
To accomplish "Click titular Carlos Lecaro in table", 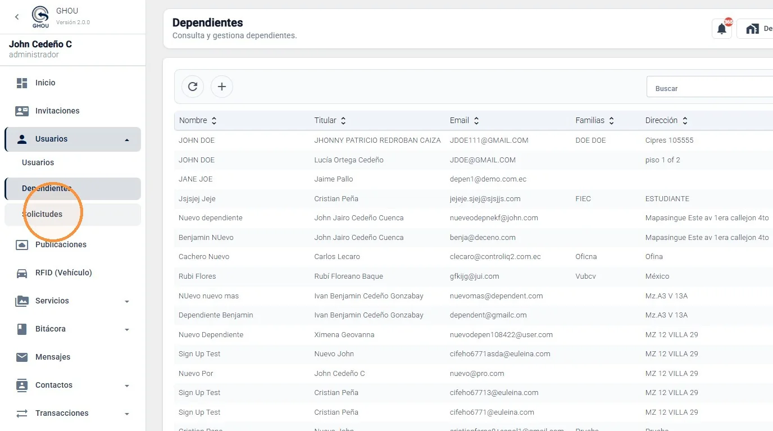I will 337,257.
